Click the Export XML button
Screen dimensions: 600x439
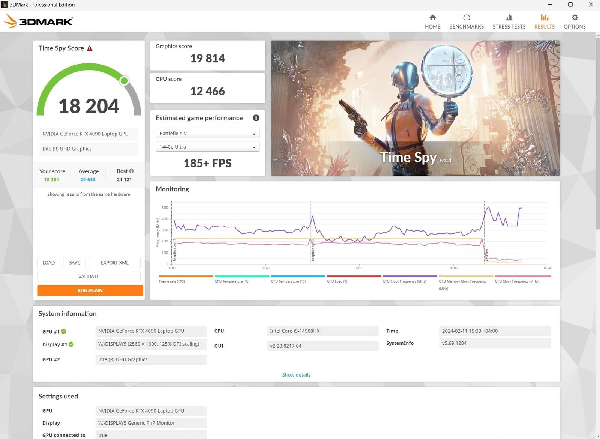[x=114, y=263]
